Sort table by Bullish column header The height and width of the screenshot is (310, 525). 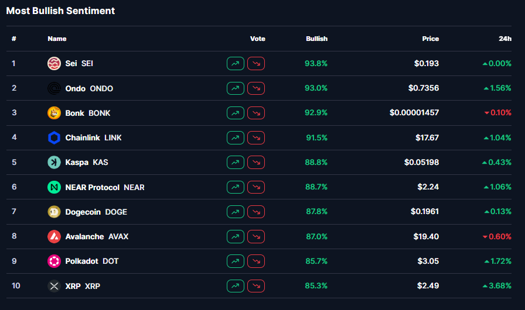316,39
